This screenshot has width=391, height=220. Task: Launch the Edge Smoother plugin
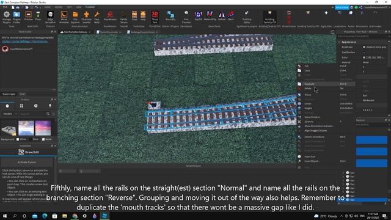click(50, 16)
